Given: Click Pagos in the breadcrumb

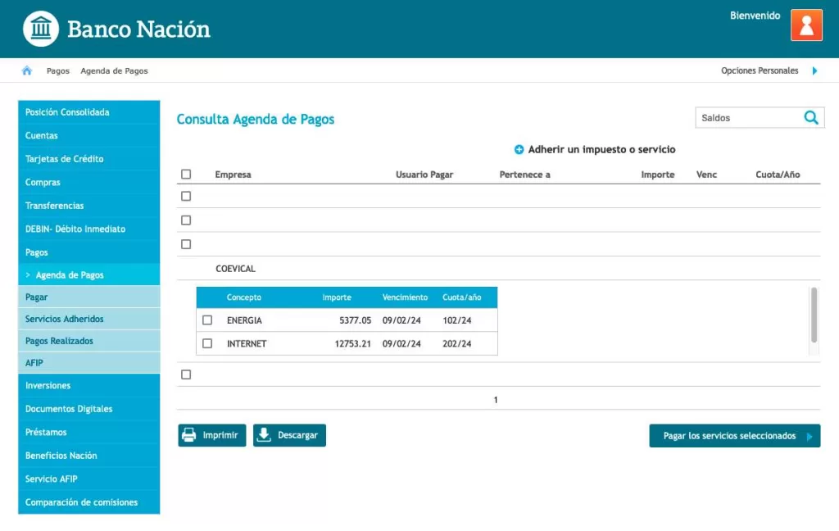Looking at the screenshot, I should (58, 70).
